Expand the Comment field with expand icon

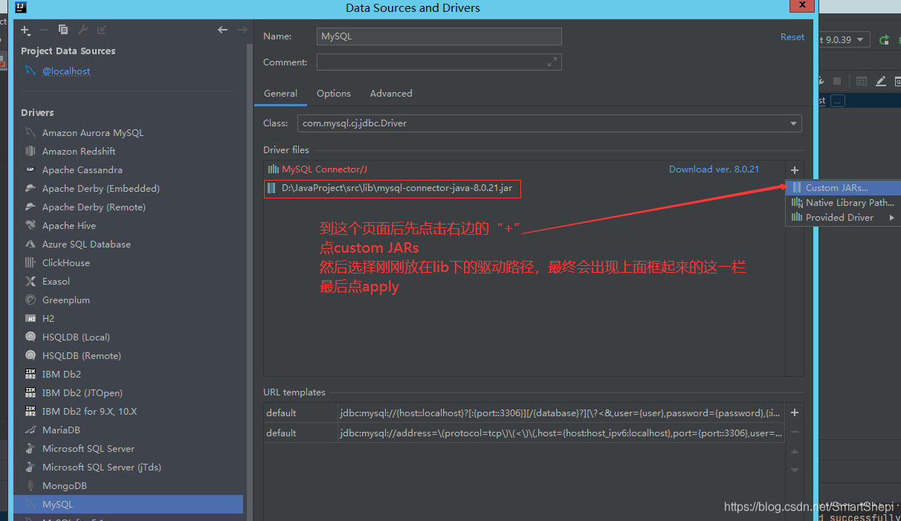coord(552,62)
